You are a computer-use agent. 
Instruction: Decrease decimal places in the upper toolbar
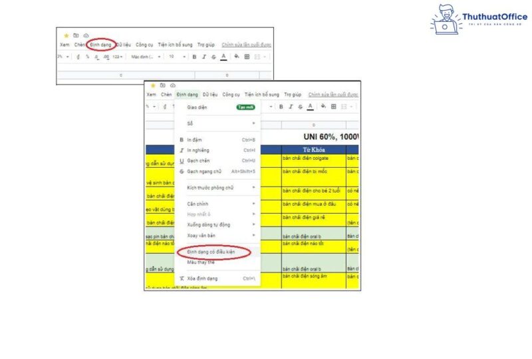[x=96, y=57]
